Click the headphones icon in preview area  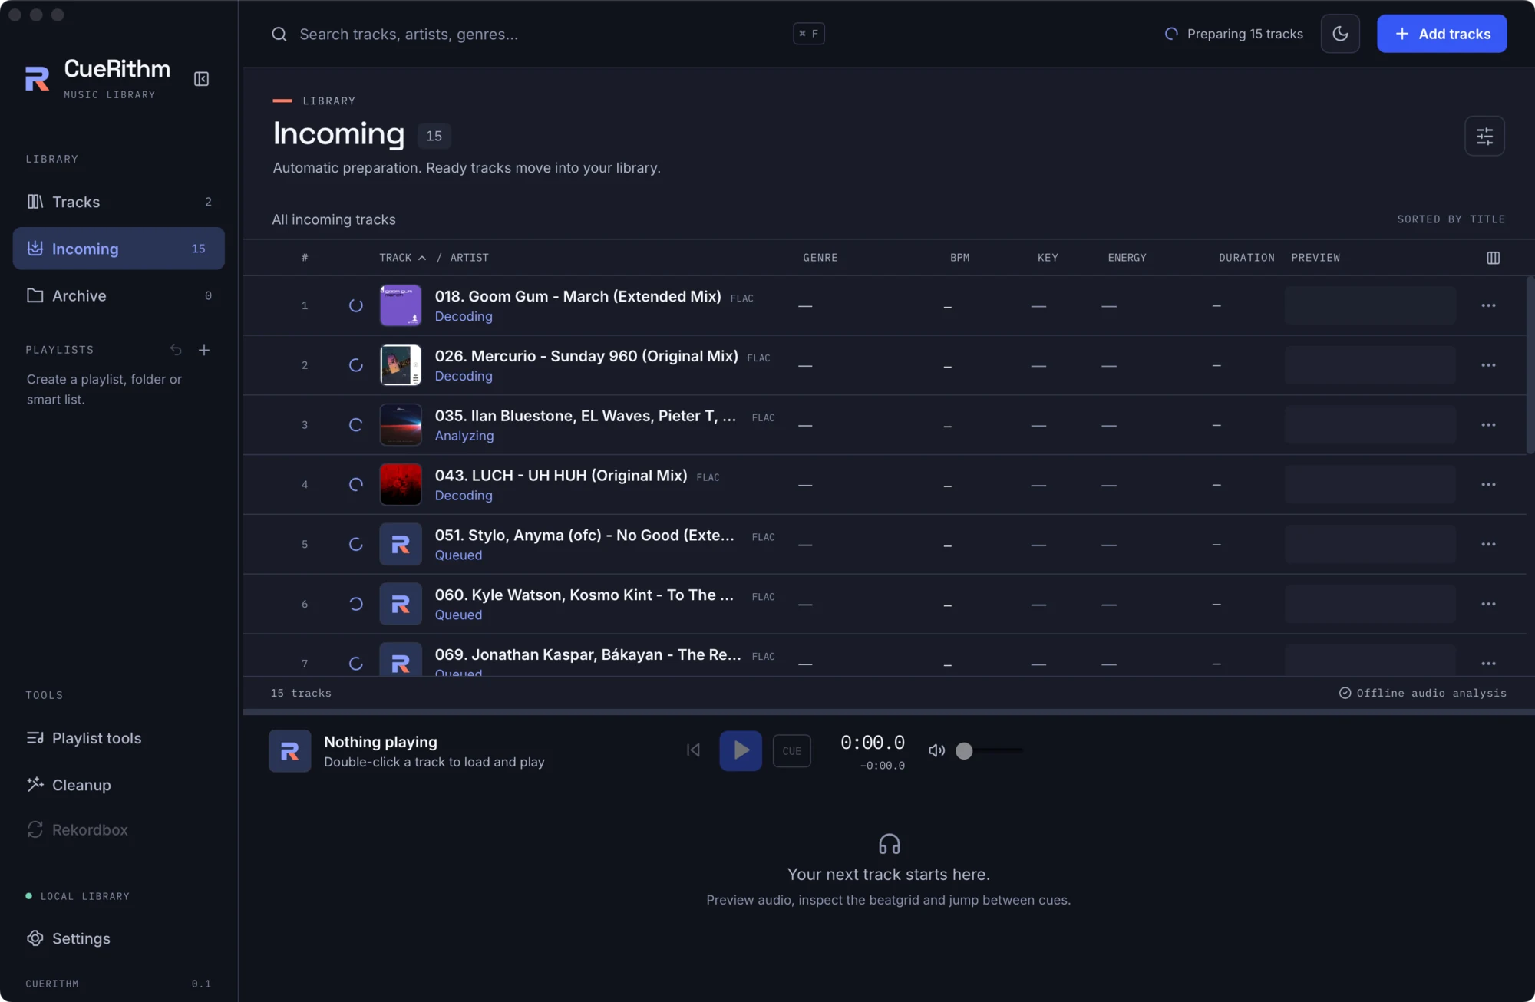coord(889,844)
